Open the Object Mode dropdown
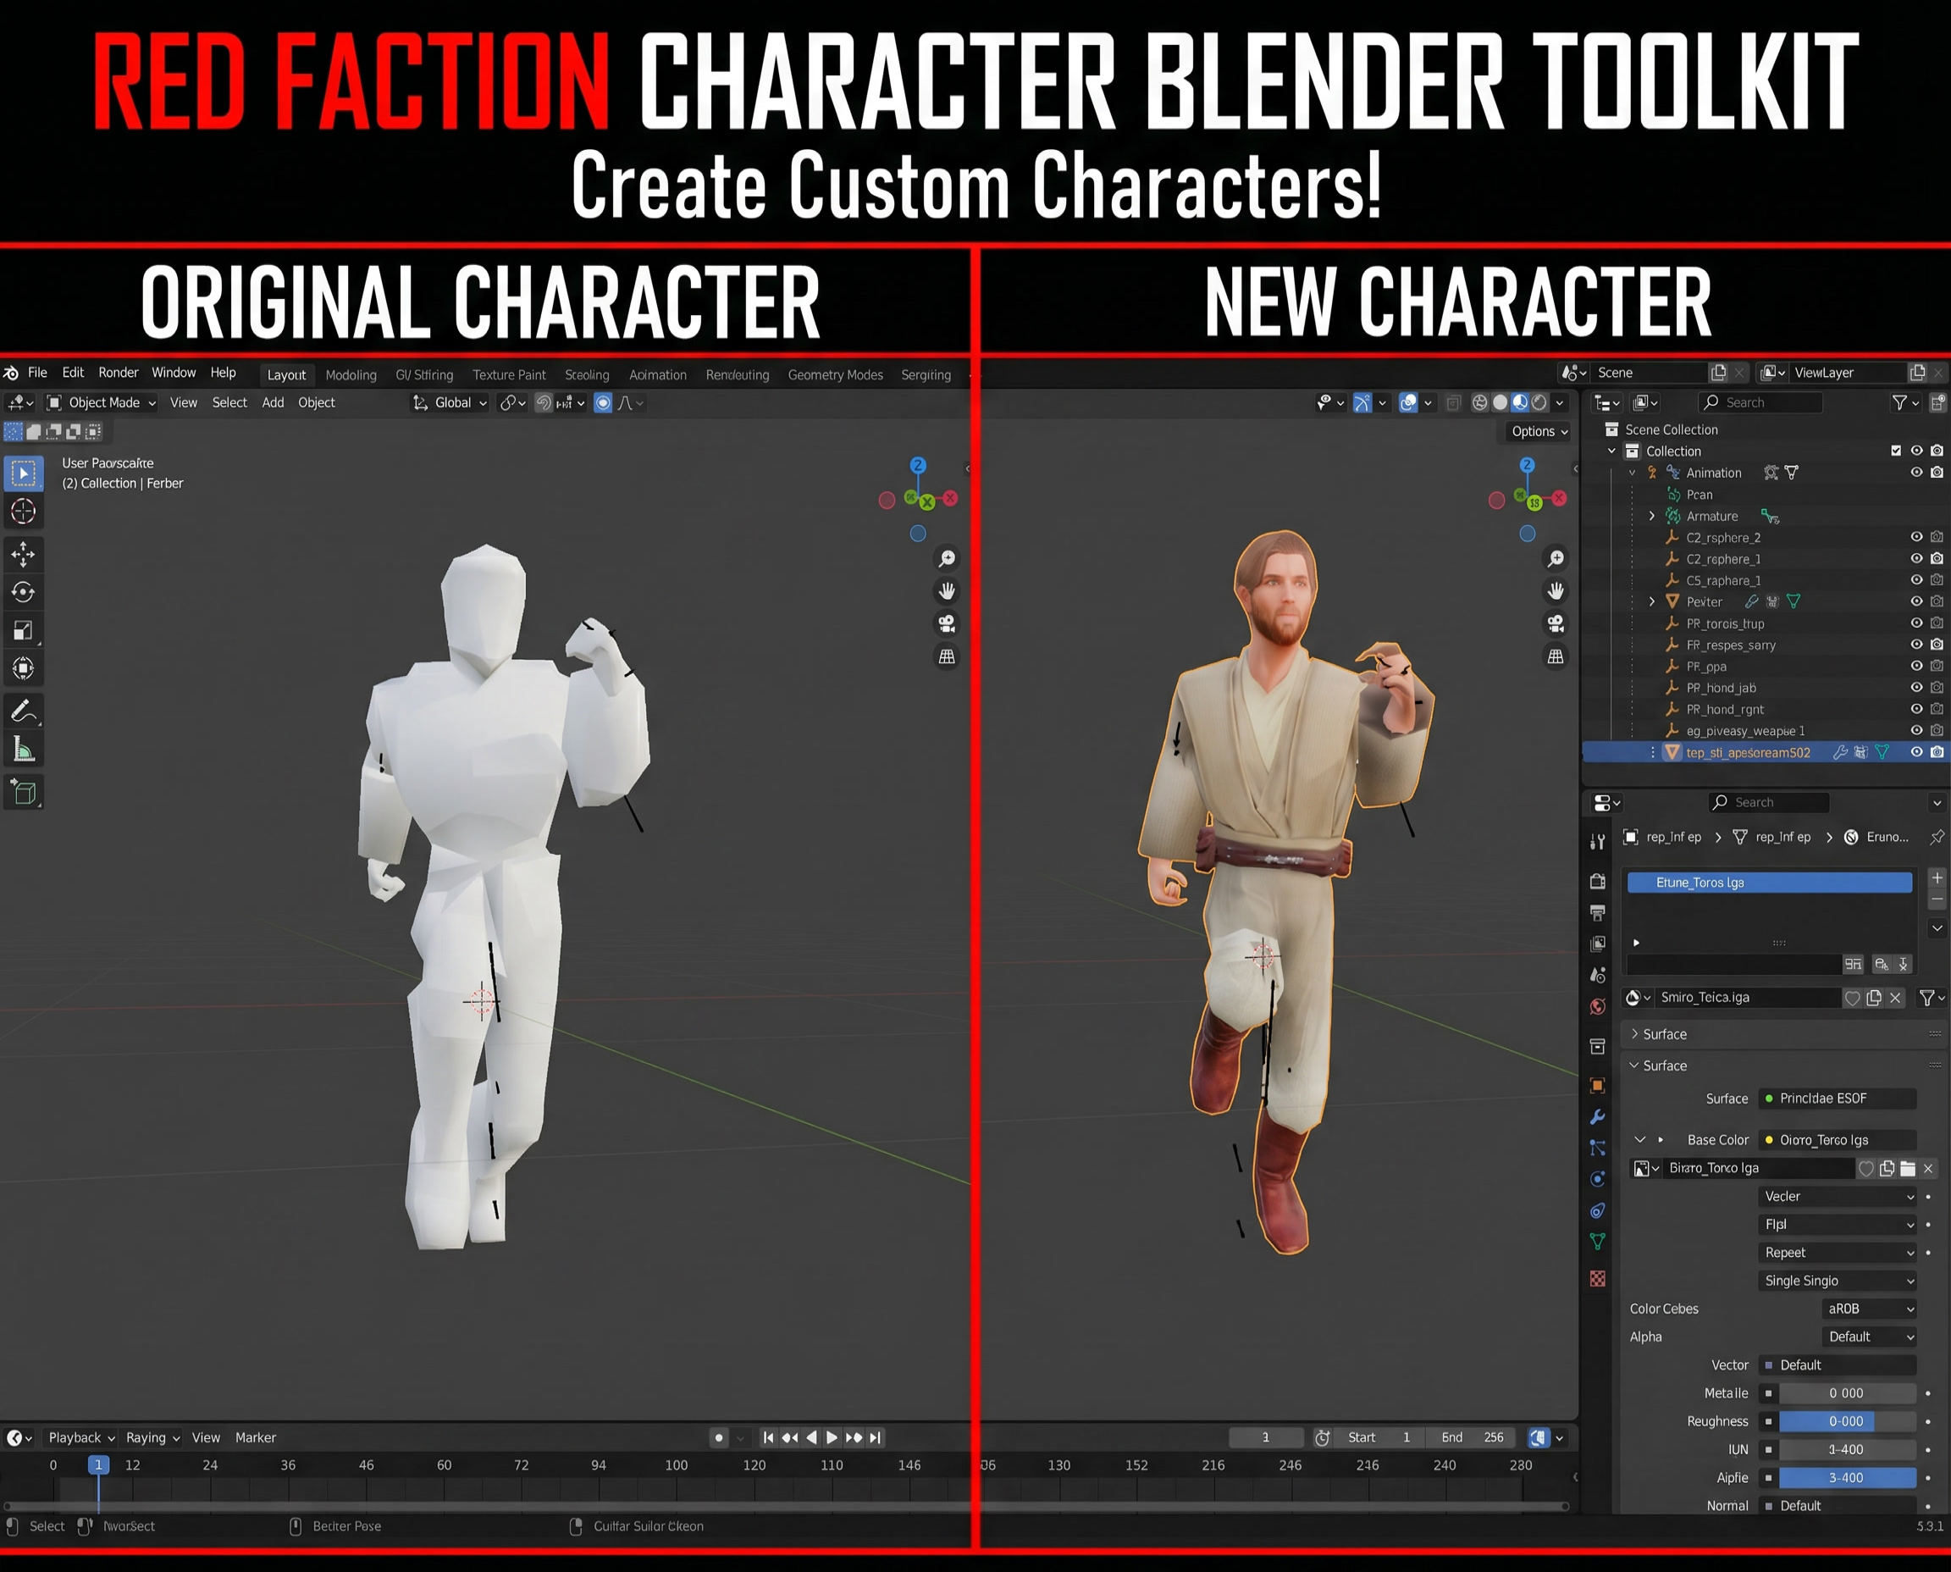 pos(102,403)
